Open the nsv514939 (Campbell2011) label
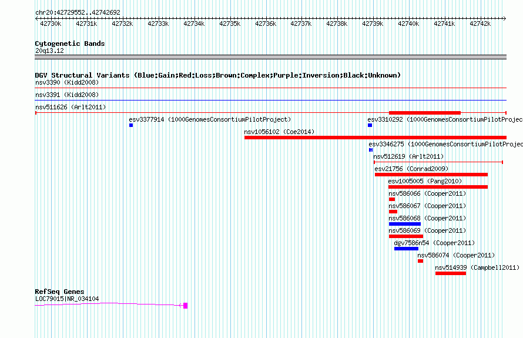 [x=477, y=267]
